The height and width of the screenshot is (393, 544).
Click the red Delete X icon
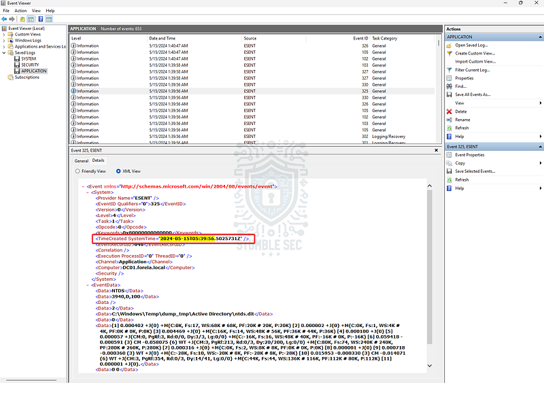click(449, 112)
